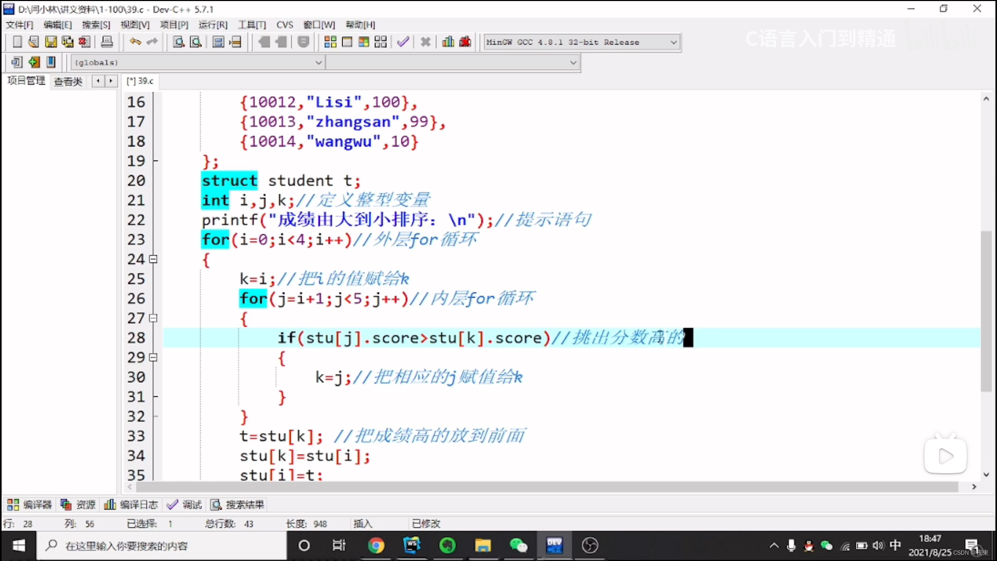Open the 工具[T] menu
Screen dimensions: 997x561
pos(252,24)
